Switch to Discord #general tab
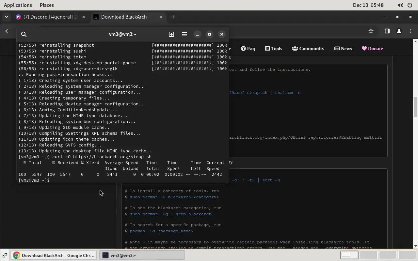 pyautogui.click(x=50, y=17)
